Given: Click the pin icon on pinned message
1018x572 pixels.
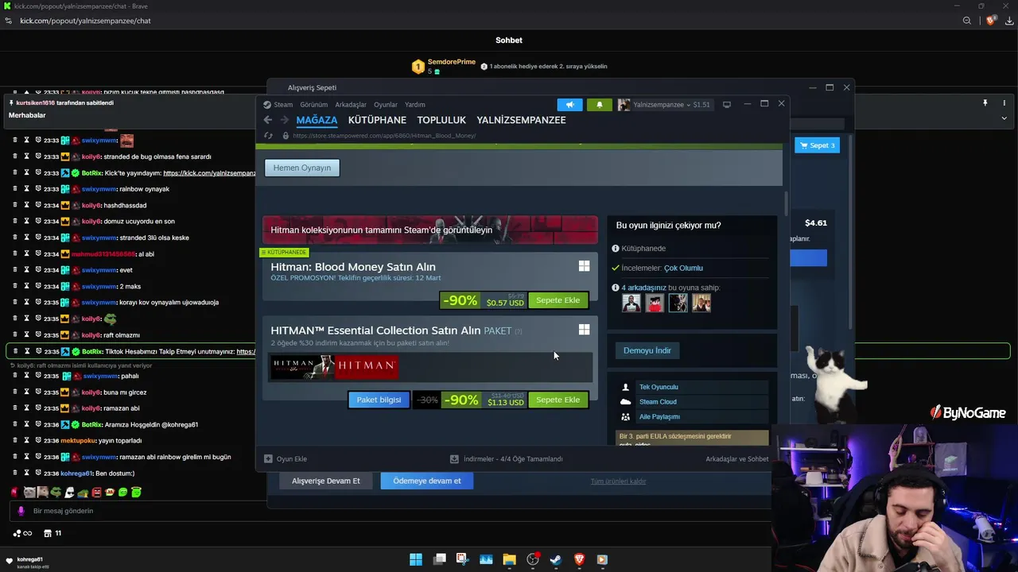Looking at the screenshot, I should click(x=985, y=103).
